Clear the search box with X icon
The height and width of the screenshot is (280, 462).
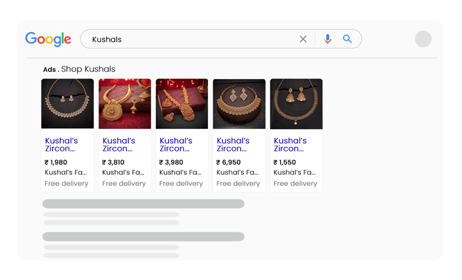point(303,39)
